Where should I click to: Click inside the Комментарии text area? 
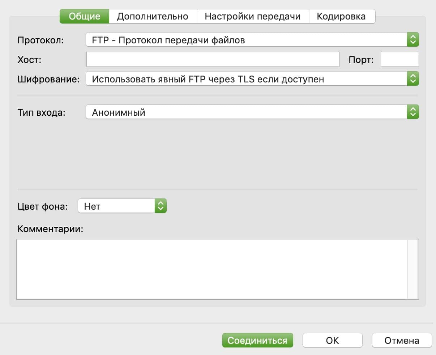(212, 269)
